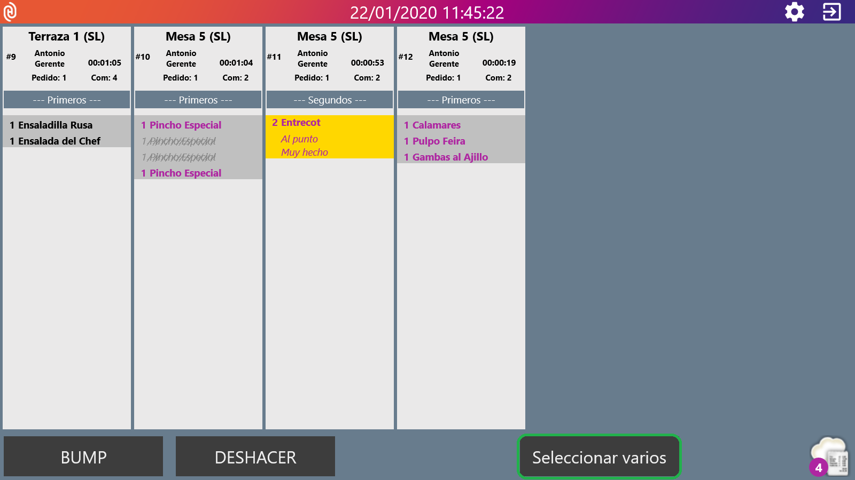Click the app logo in top-left corner
The image size is (855, 480).
[10, 12]
